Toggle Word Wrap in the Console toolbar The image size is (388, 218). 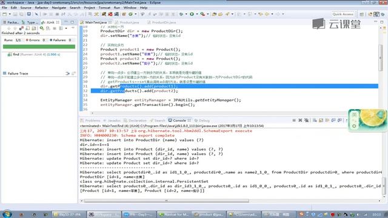pyautogui.click(x=327, y=121)
